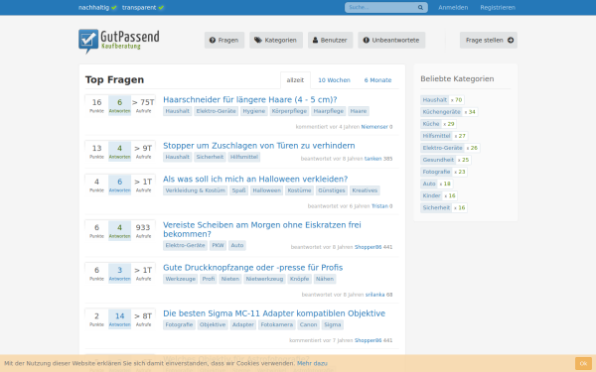
Task: Switch to the 6 Monate tab
Action: [x=377, y=80]
